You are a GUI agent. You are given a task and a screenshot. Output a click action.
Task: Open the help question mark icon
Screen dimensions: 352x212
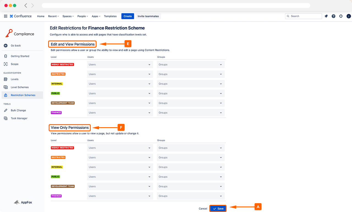click(x=333, y=16)
